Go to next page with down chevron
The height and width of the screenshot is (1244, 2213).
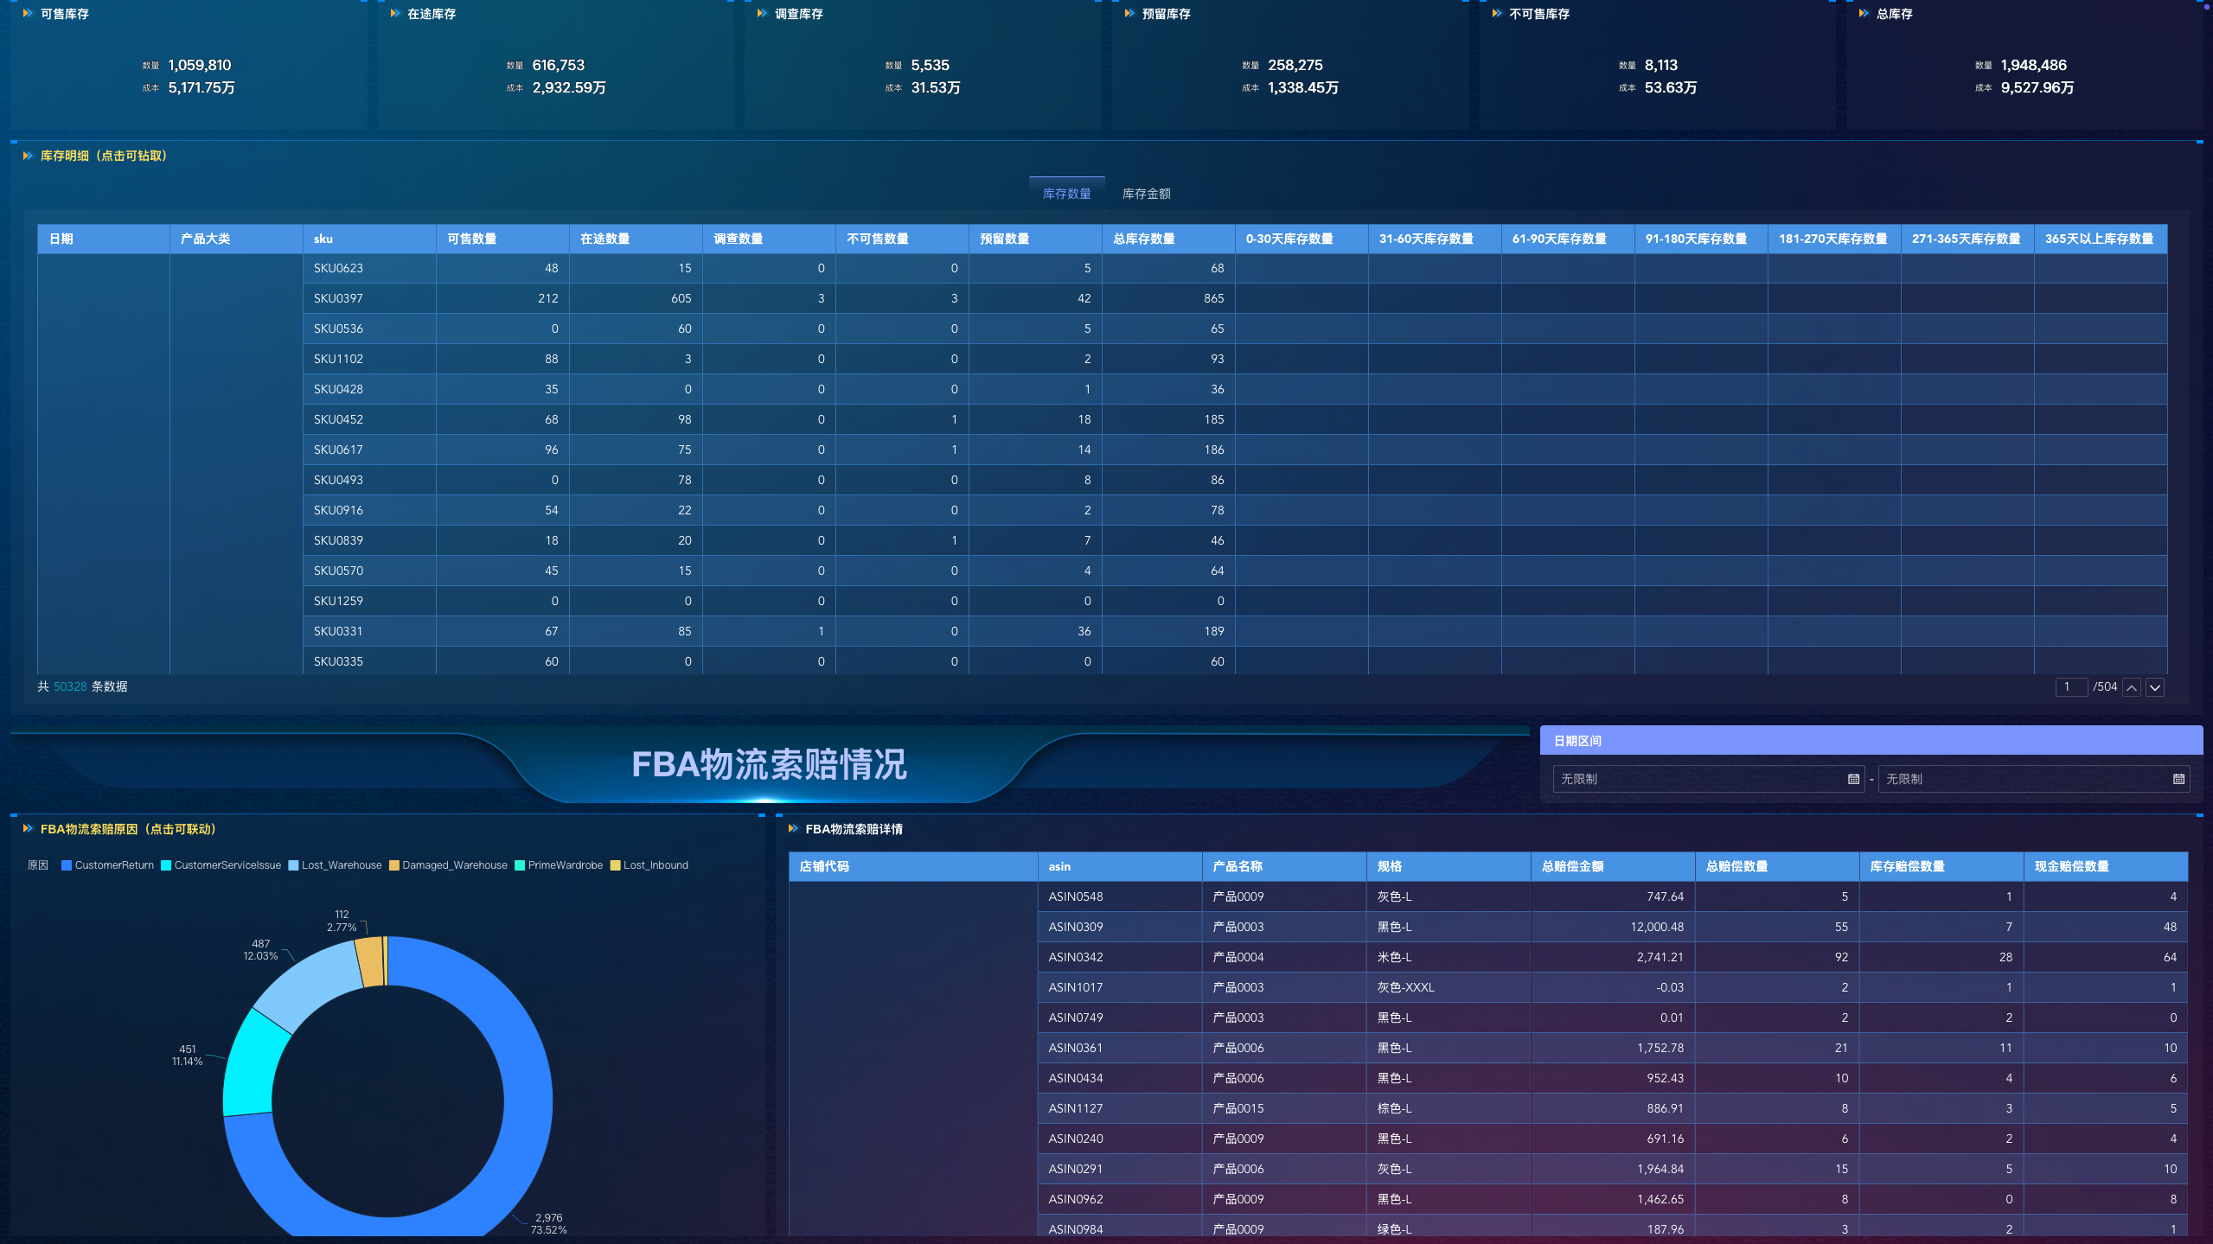tap(2155, 687)
